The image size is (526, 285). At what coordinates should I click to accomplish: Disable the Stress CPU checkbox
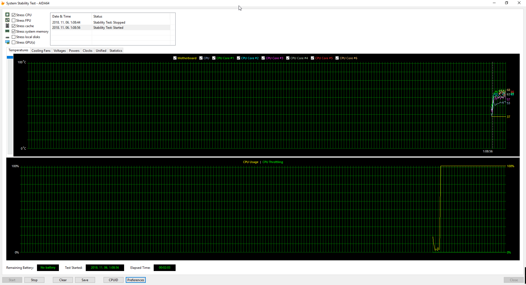pos(14,15)
